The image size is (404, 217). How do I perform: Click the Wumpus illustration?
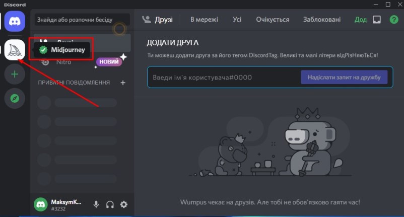pos(269,142)
